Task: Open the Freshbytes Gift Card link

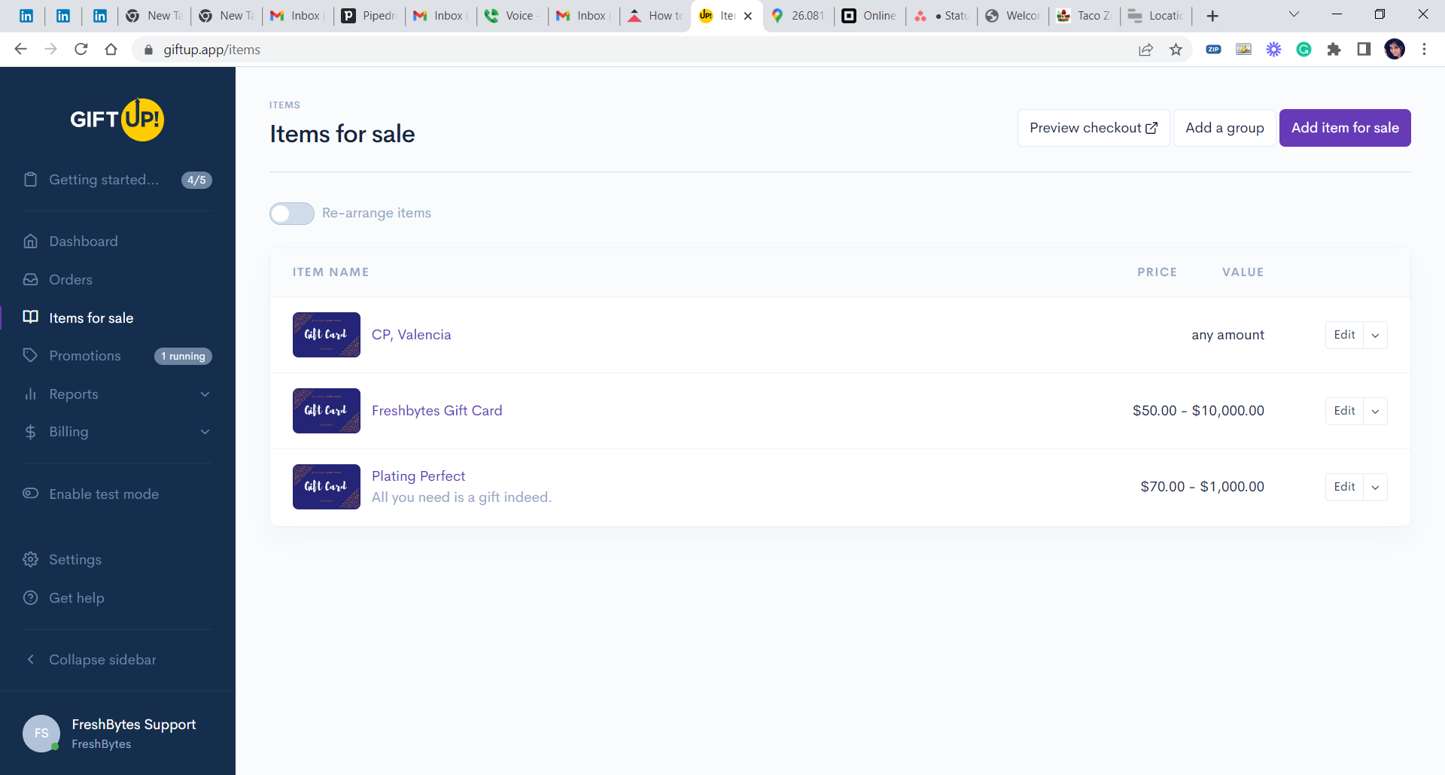Action: 437,411
